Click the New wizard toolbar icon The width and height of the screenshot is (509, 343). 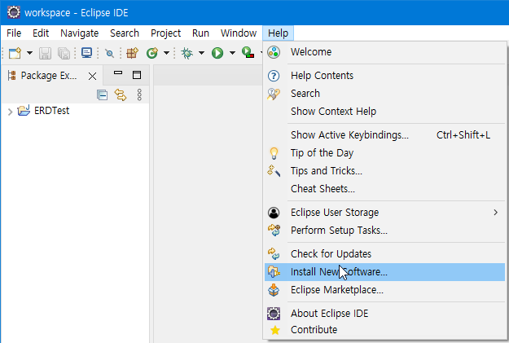pyautogui.click(x=15, y=53)
